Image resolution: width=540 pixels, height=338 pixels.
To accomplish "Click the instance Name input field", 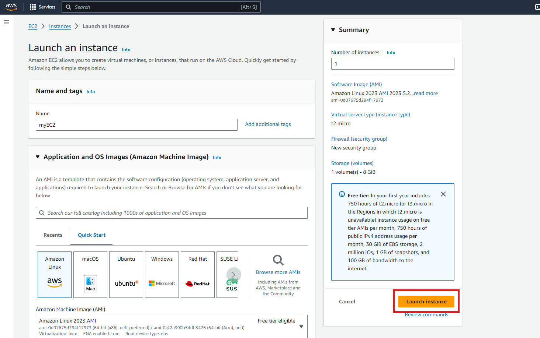I will [136, 125].
